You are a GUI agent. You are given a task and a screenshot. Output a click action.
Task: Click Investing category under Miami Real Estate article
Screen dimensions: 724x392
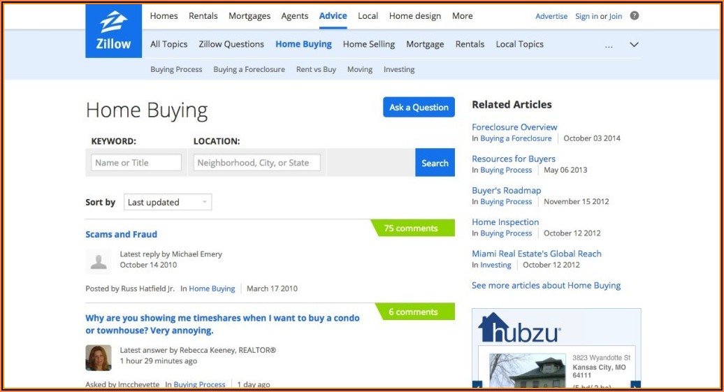coord(495,265)
